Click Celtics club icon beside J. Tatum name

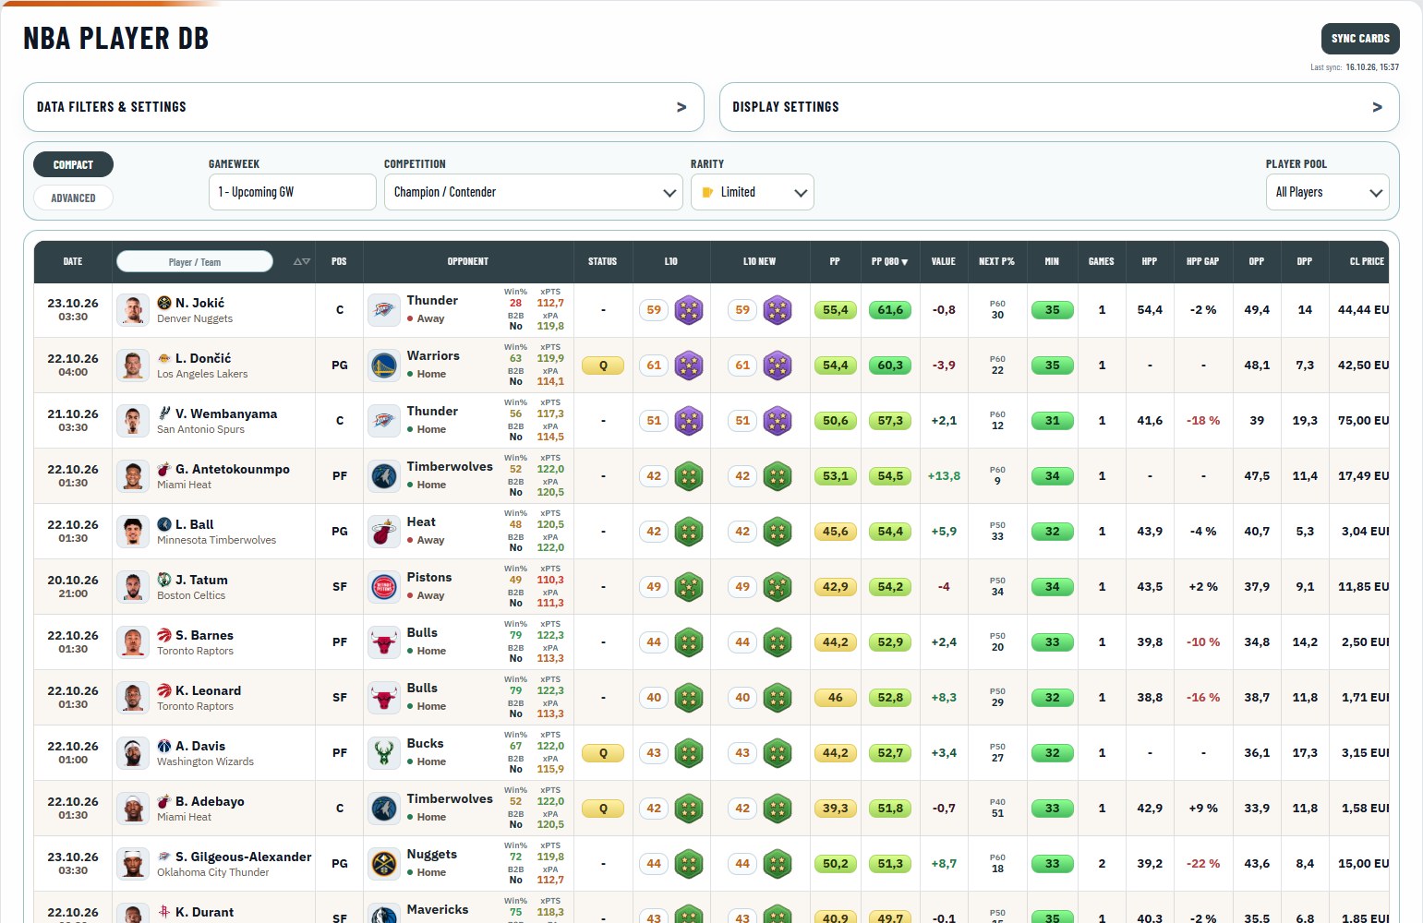point(164,580)
